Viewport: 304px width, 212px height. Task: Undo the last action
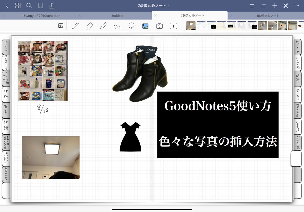[x=252, y=6]
